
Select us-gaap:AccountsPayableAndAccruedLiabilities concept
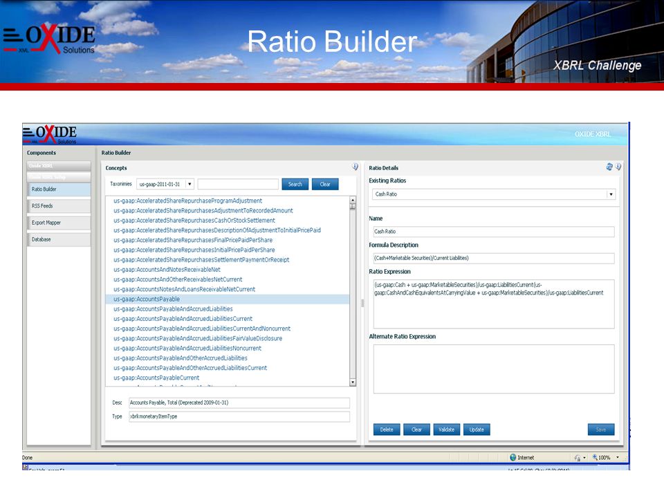[x=173, y=309]
